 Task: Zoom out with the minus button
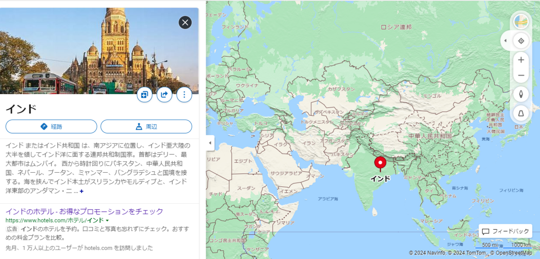tap(521, 75)
